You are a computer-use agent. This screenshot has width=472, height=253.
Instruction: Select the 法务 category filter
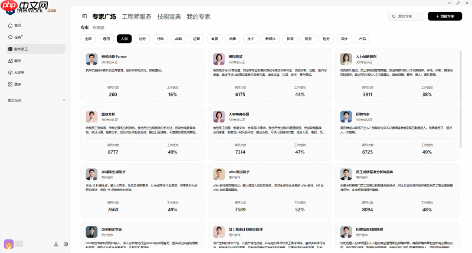142,39
